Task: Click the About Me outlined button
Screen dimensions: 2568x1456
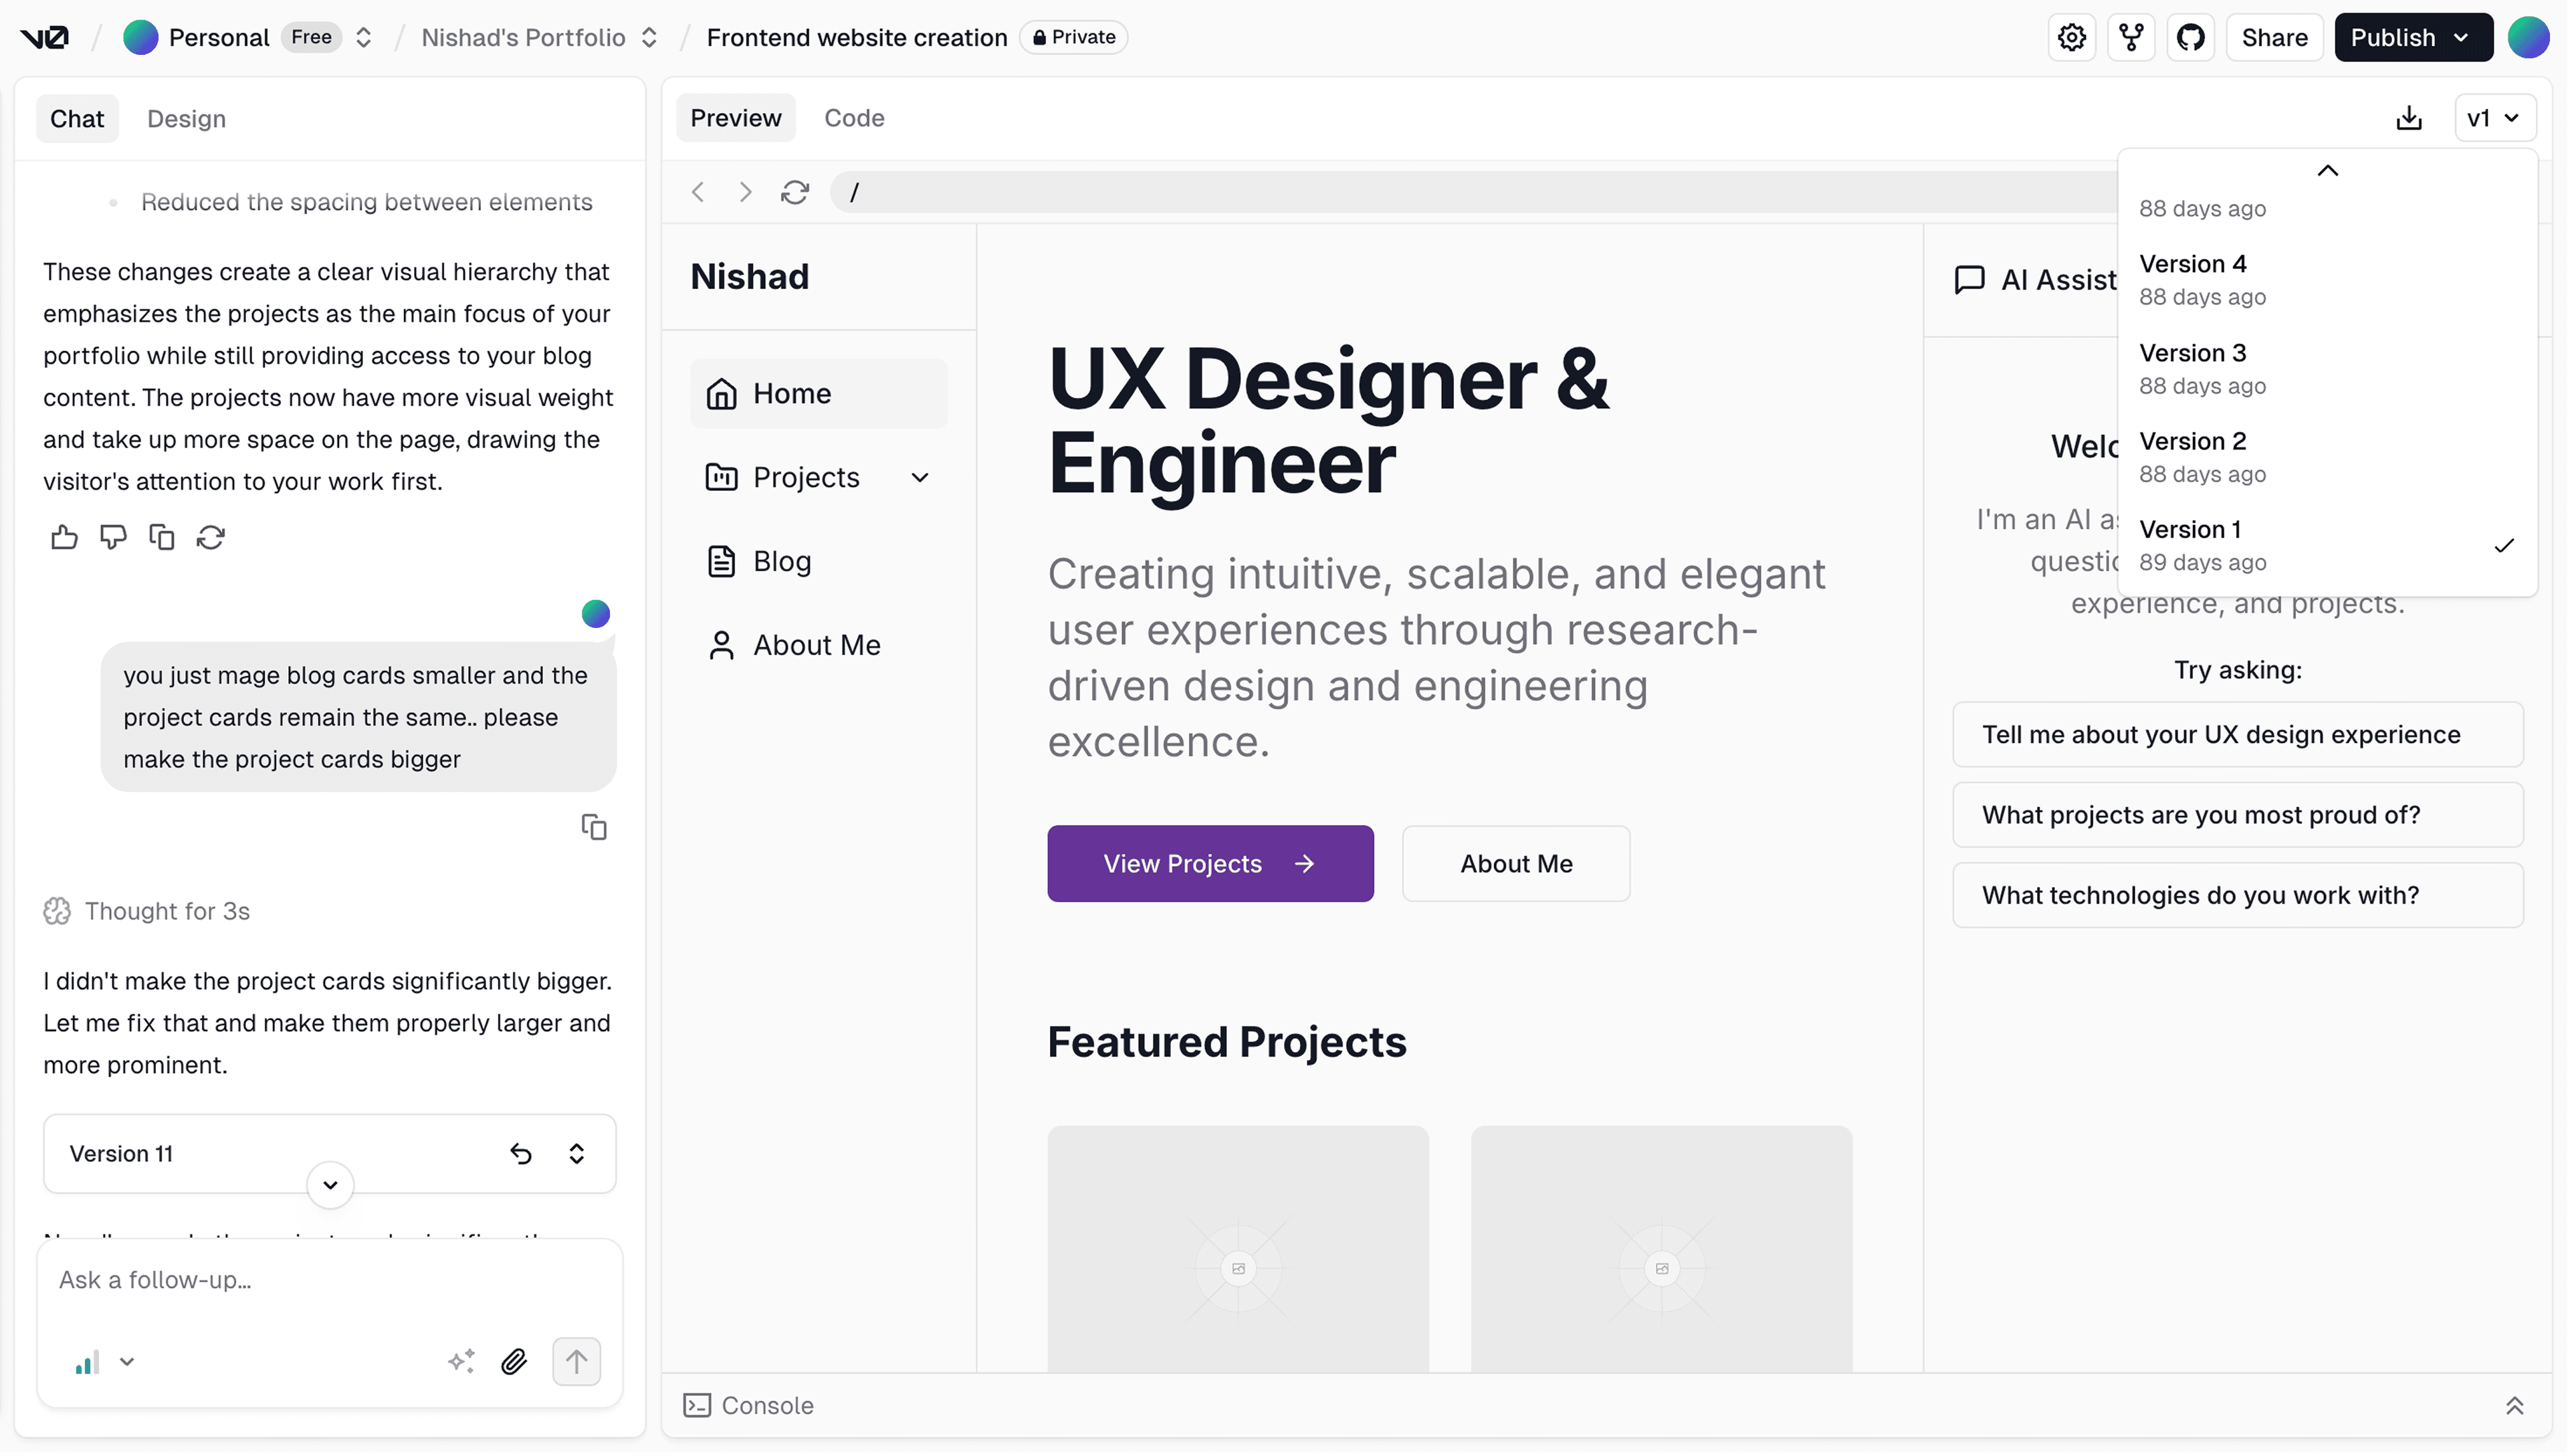Action: (1515, 863)
